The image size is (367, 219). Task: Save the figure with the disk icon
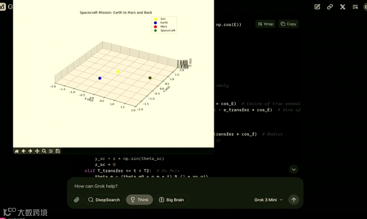tap(57, 151)
